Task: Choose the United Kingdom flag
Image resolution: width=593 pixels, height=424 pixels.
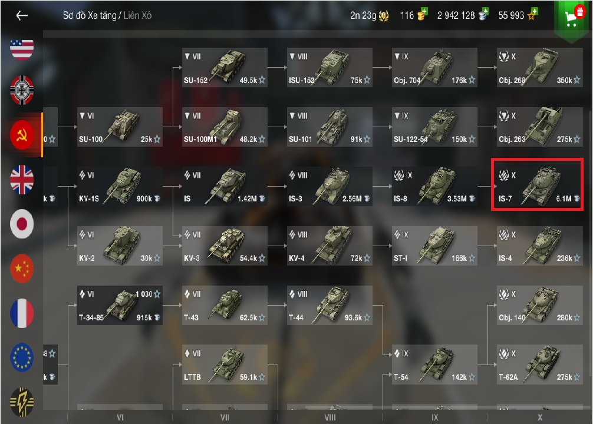Action: click(22, 180)
